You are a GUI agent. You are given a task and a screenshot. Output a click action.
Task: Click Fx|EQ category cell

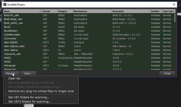coord(62,42)
